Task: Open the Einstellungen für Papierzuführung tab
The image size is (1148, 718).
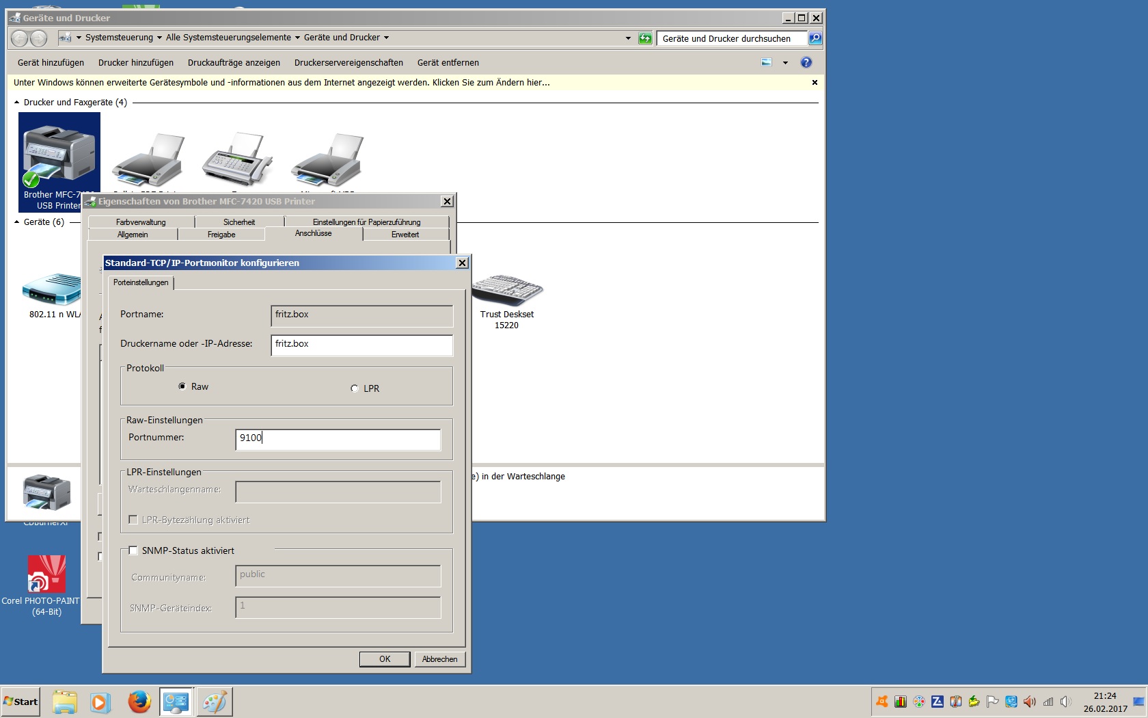Action: click(366, 222)
